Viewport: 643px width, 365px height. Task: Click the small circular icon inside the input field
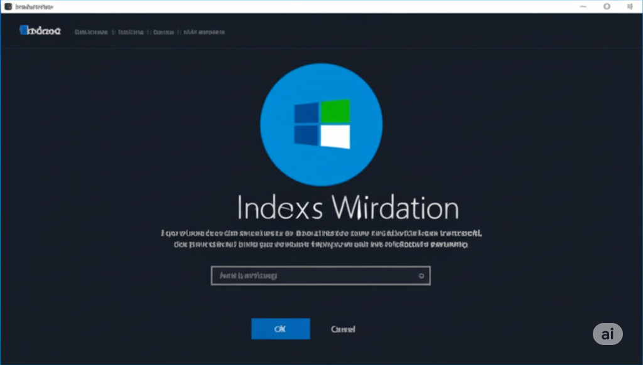[x=421, y=276]
